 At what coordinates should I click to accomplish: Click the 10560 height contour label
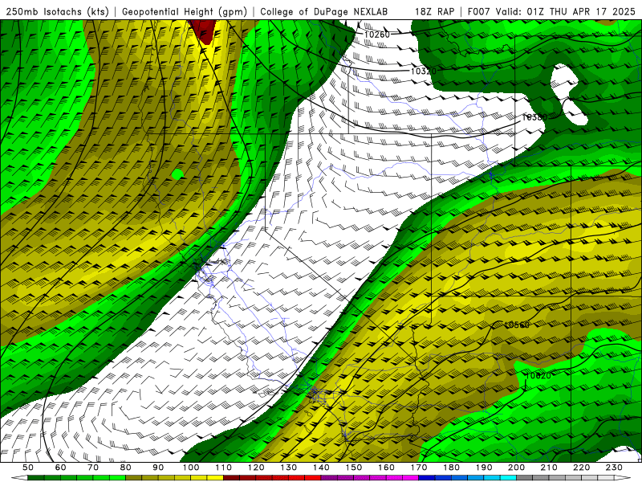[x=517, y=325]
